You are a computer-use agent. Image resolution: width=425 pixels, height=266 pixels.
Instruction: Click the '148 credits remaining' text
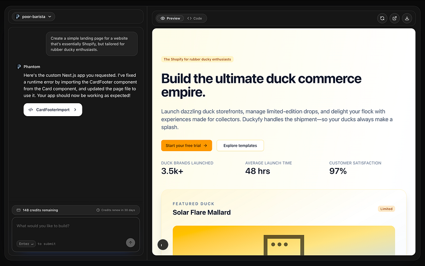pos(40,210)
